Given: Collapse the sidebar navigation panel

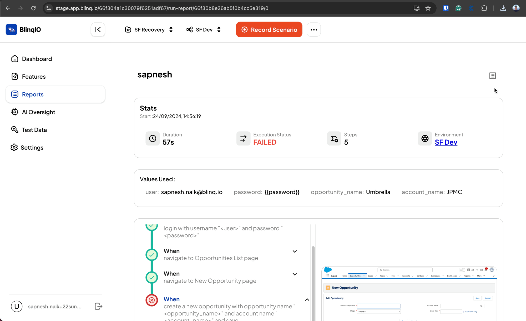Looking at the screenshot, I should tap(98, 30).
